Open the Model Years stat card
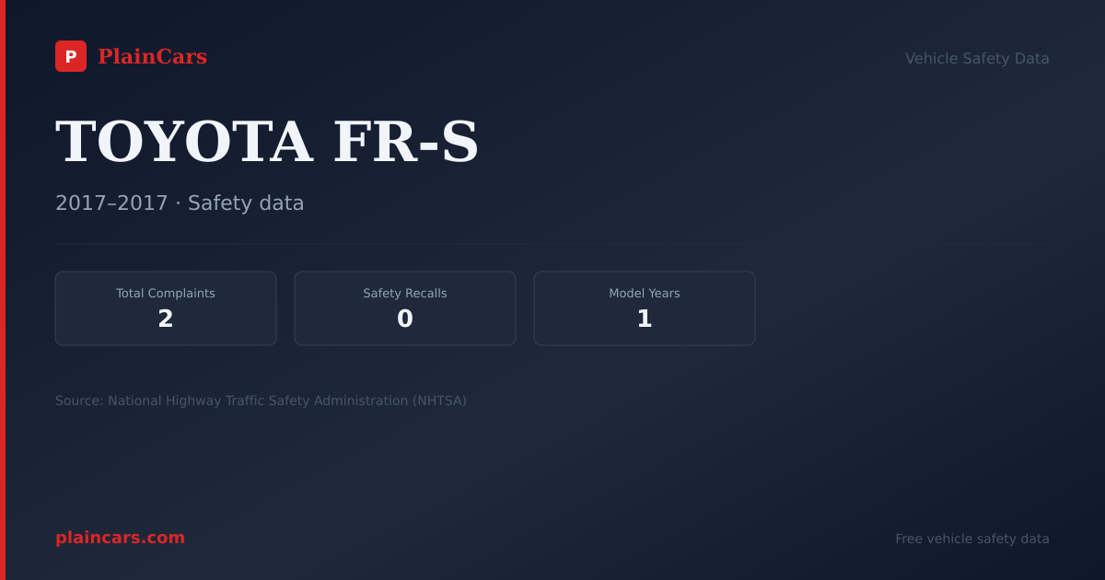The image size is (1105, 580). click(x=645, y=308)
